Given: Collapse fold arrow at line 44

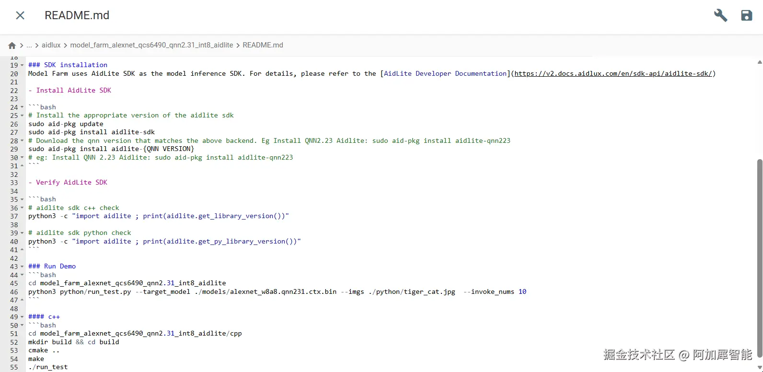Looking at the screenshot, I should tap(22, 275).
